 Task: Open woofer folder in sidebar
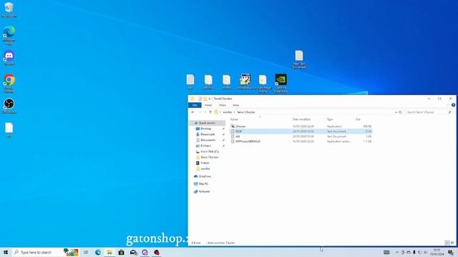tap(205, 168)
